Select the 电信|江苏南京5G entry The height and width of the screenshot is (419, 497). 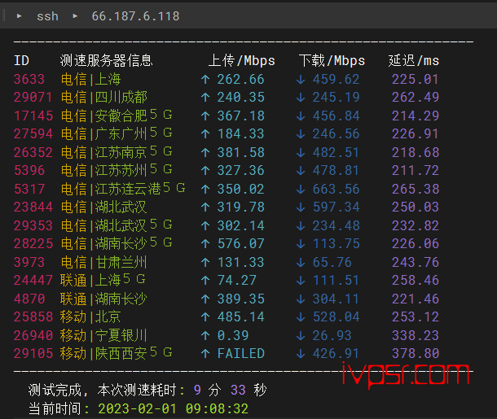[117, 151]
